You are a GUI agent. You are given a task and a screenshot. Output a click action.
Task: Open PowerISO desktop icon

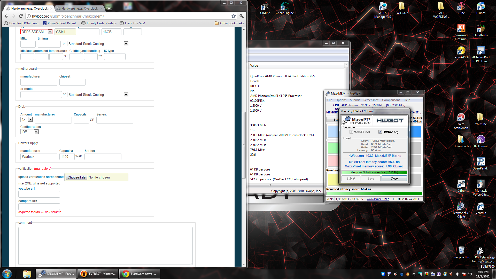pos(461,53)
